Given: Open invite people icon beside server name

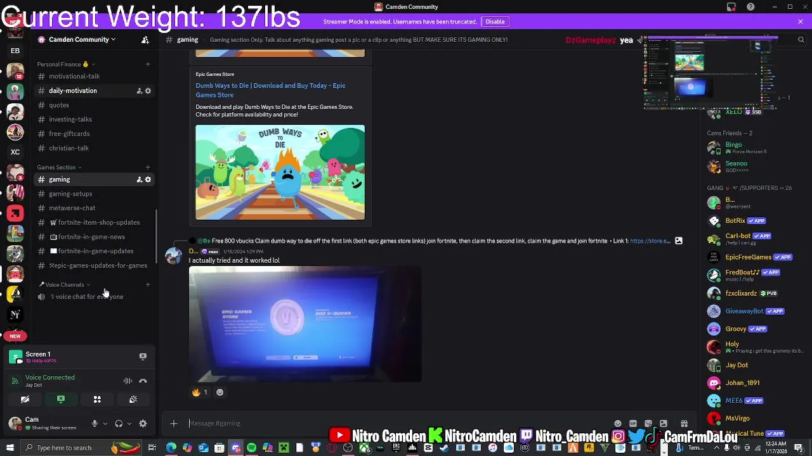Looking at the screenshot, I should 145,39.
